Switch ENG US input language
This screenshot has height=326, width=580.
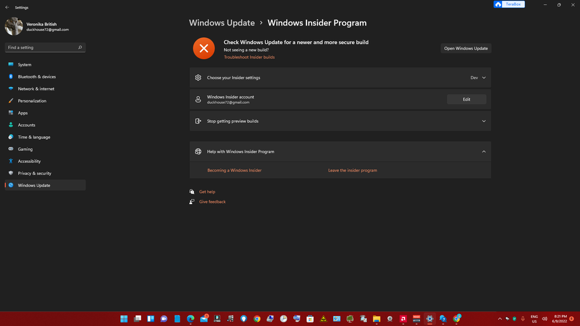[534, 319]
